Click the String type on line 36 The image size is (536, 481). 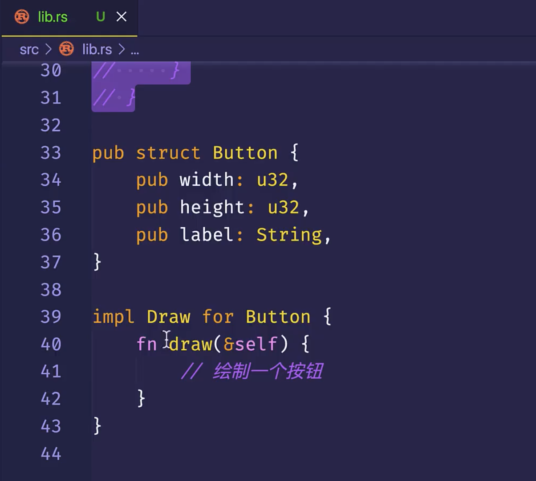(x=289, y=235)
